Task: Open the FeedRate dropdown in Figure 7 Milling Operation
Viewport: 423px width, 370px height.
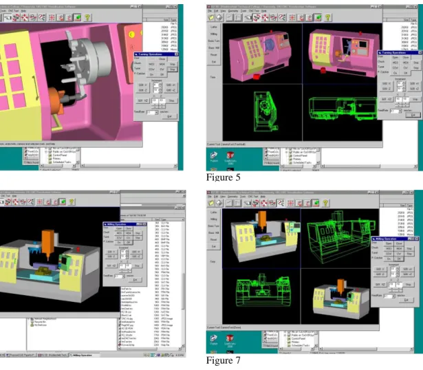Action: pyautogui.click(x=393, y=296)
